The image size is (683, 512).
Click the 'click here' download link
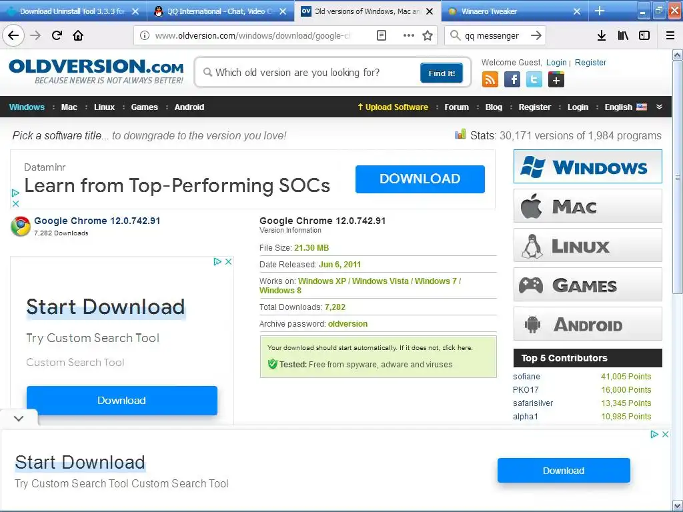tap(457, 348)
